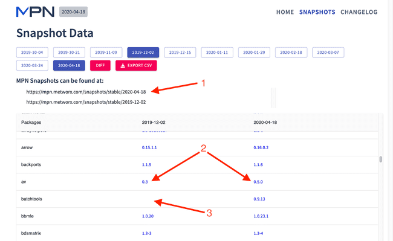Click the download icon in Export CSV

tap(123, 66)
